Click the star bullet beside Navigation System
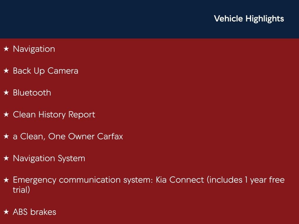299x224 pixels. tap(6, 158)
